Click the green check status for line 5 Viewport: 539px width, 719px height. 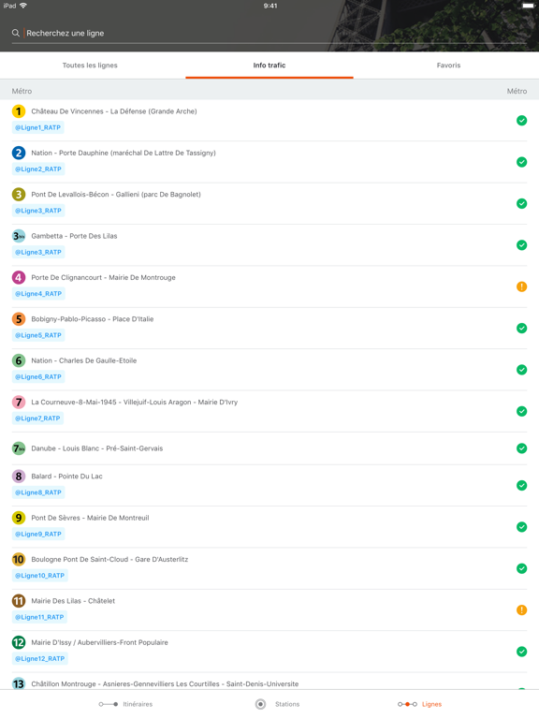coord(521,329)
